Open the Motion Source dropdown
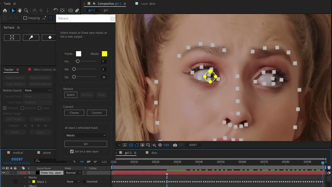The height and width of the screenshot is (187, 332). 38,90
